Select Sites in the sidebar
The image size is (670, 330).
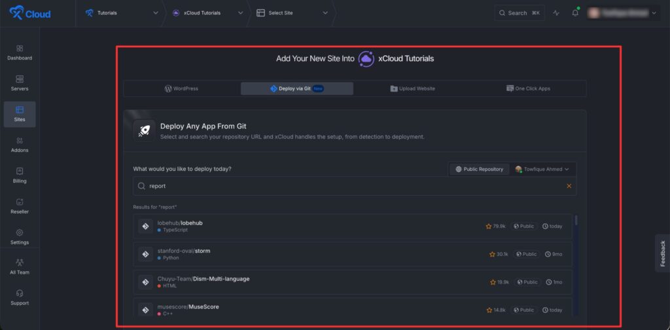[20, 114]
